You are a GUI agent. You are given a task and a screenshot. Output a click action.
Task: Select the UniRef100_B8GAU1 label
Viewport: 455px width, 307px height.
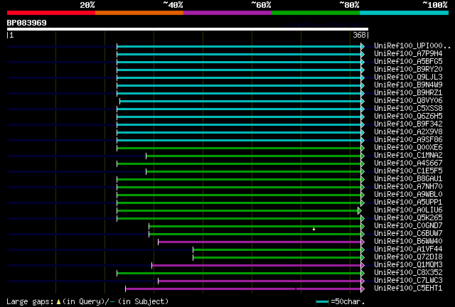pos(408,179)
